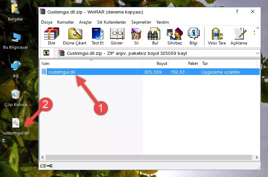The width and height of the screenshot is (268, 177).
Task: Click the key icon in status bar
Action: point(49,166)
